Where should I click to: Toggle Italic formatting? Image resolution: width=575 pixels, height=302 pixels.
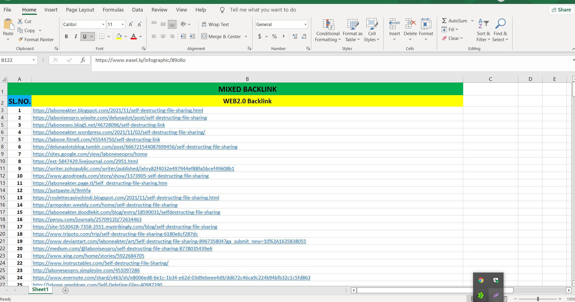75,36
